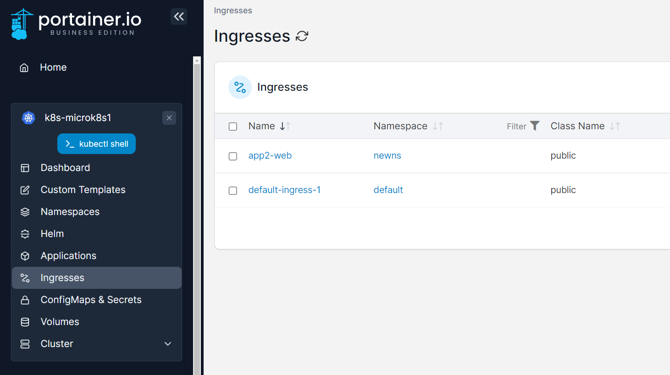Screen dimensions: 670x375
Task: Select the default-ingress-1 row checkbox
Action: pyautogui.click(x=233, y=191)
